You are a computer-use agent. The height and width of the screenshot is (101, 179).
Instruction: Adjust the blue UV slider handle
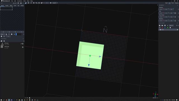click(x=16, y=34)
